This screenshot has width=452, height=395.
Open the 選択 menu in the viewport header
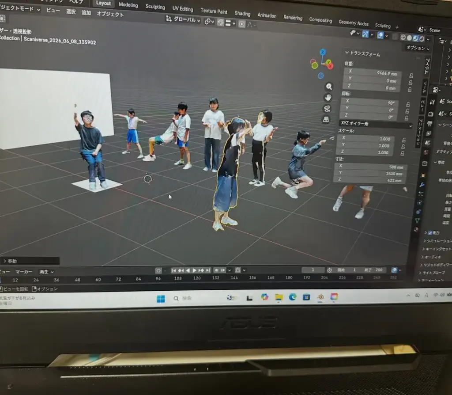click(71, 11)
